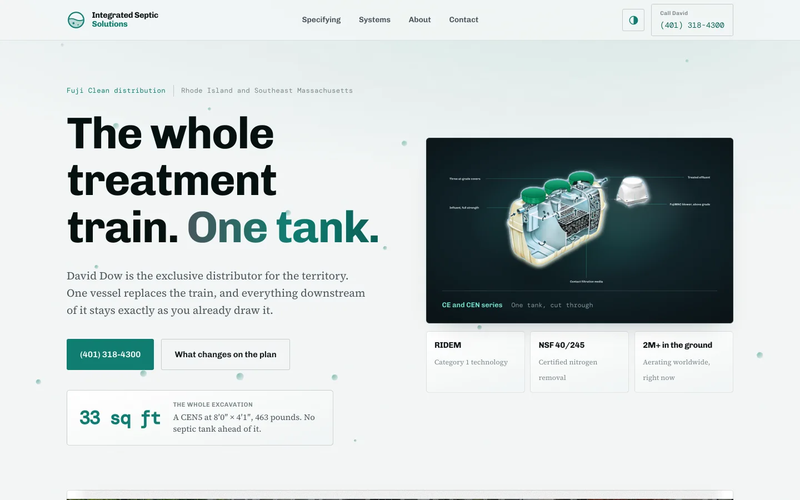Image resolution: width=800 pixels, height=500 pixels.
Task: Click the One tank. headline text
Action: click(x=283, y=227)
